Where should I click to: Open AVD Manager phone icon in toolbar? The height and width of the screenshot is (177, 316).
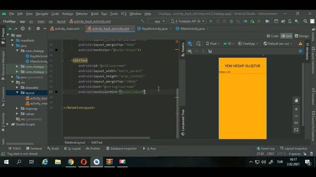coord(290,21)
